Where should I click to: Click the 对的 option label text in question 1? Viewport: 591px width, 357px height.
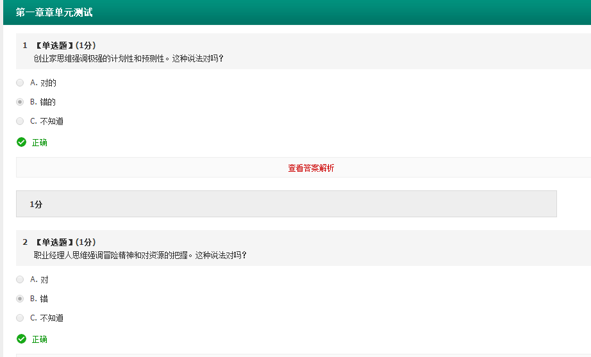48,83
